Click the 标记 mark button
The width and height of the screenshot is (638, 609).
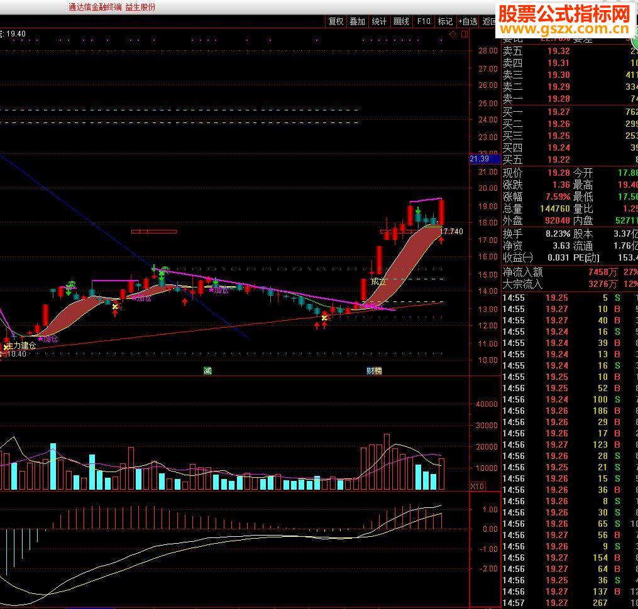click(445, 21)
